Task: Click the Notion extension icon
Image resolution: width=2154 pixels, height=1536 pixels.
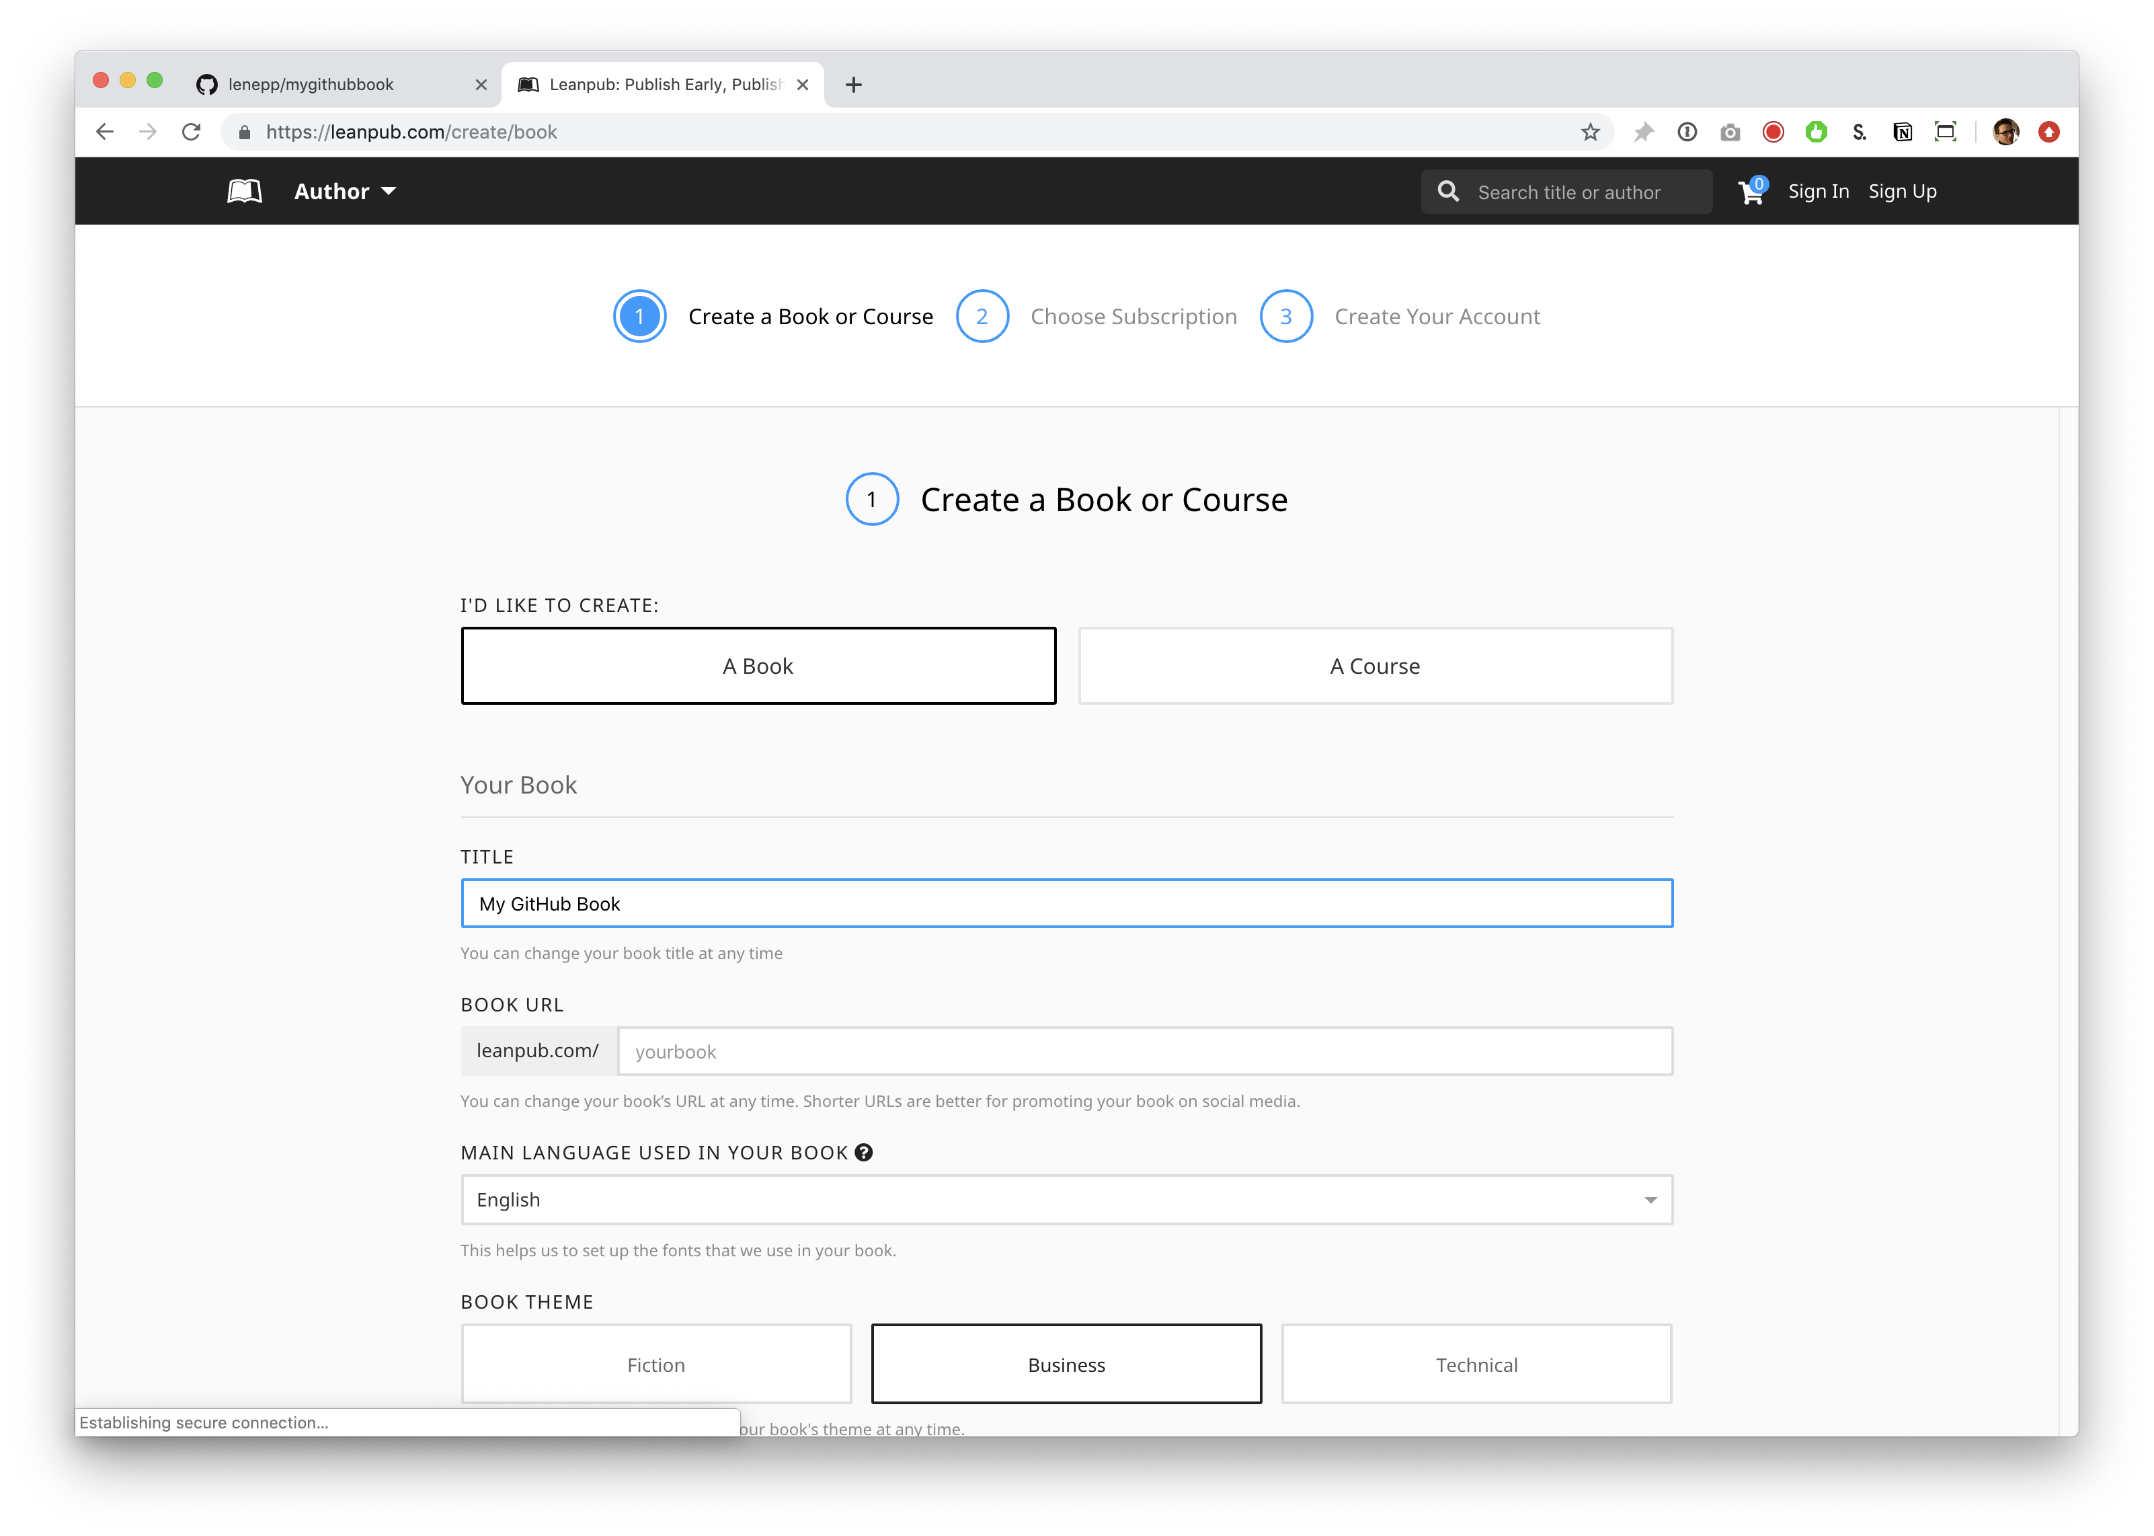Action: [1903, 132]
